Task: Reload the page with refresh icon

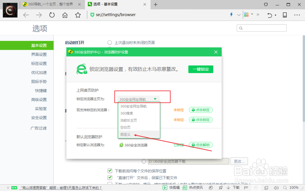Action: tap(52, 15)
